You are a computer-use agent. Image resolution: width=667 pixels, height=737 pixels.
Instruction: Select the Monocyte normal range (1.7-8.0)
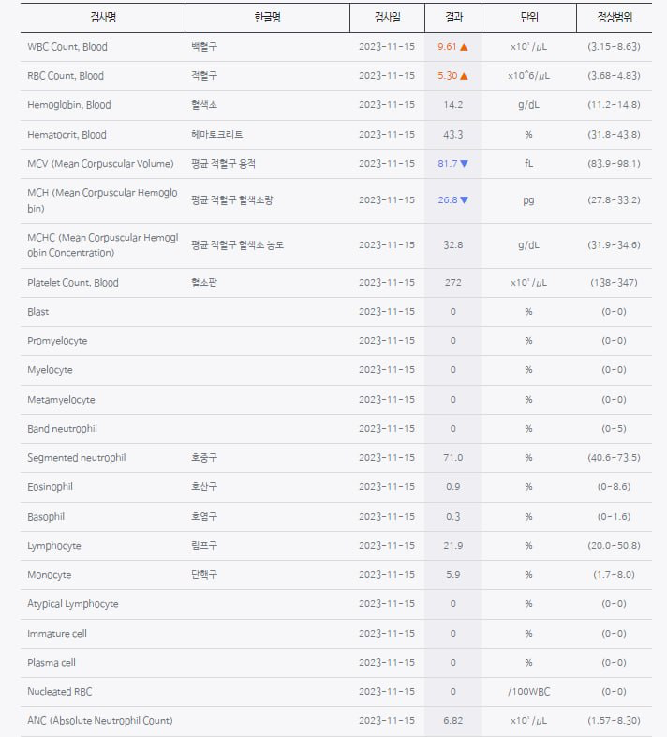tap(614, 574)
